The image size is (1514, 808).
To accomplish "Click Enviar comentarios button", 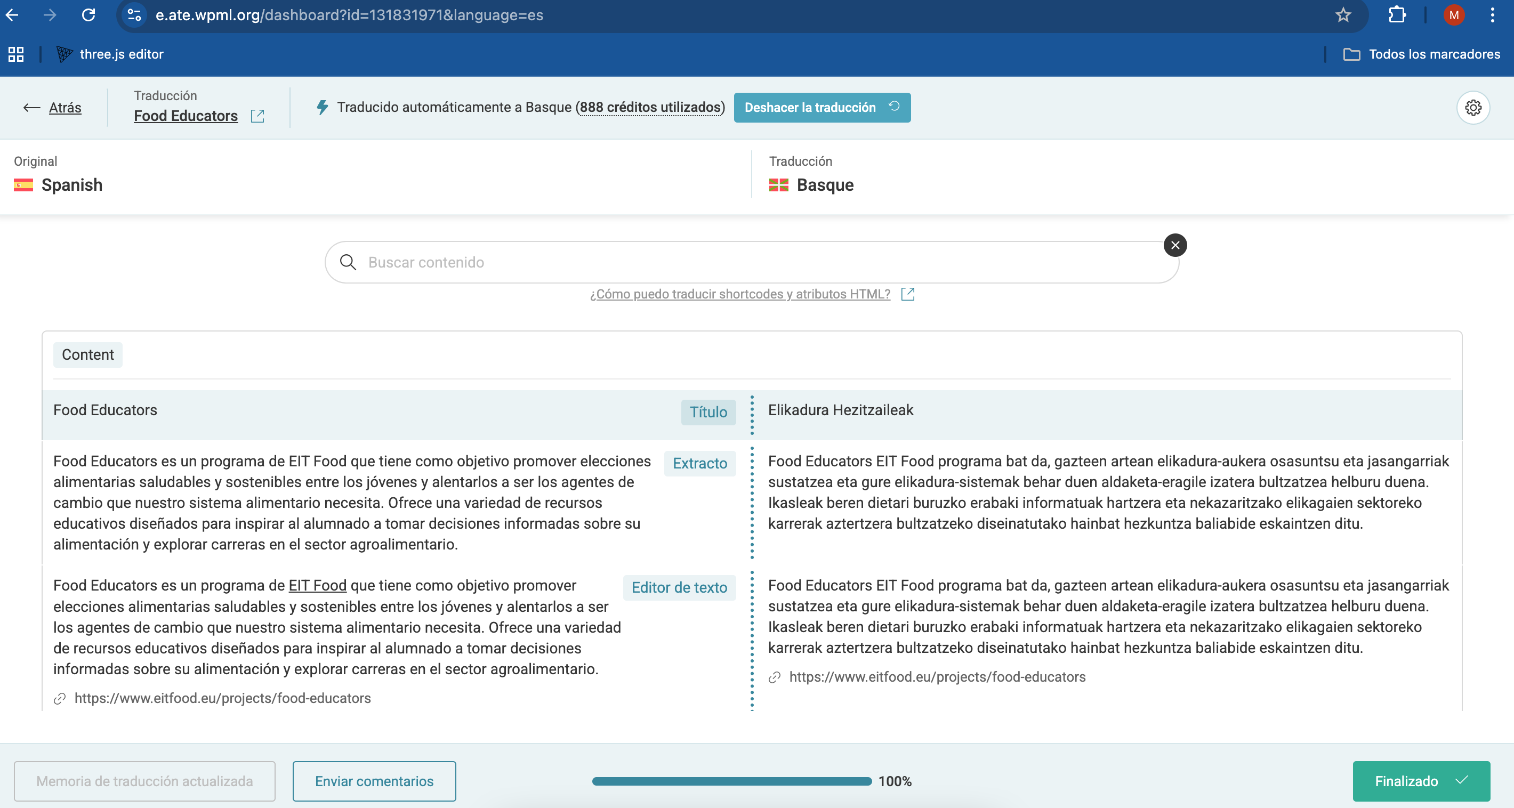I will coord(374,781).
